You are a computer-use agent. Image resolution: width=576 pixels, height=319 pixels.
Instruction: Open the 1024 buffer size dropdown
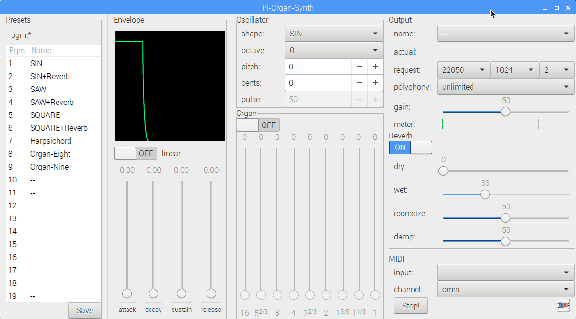514,70
